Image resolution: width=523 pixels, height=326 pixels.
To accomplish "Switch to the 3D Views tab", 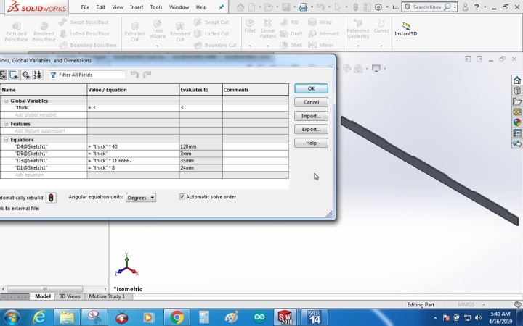I will [x=70, y=296].
